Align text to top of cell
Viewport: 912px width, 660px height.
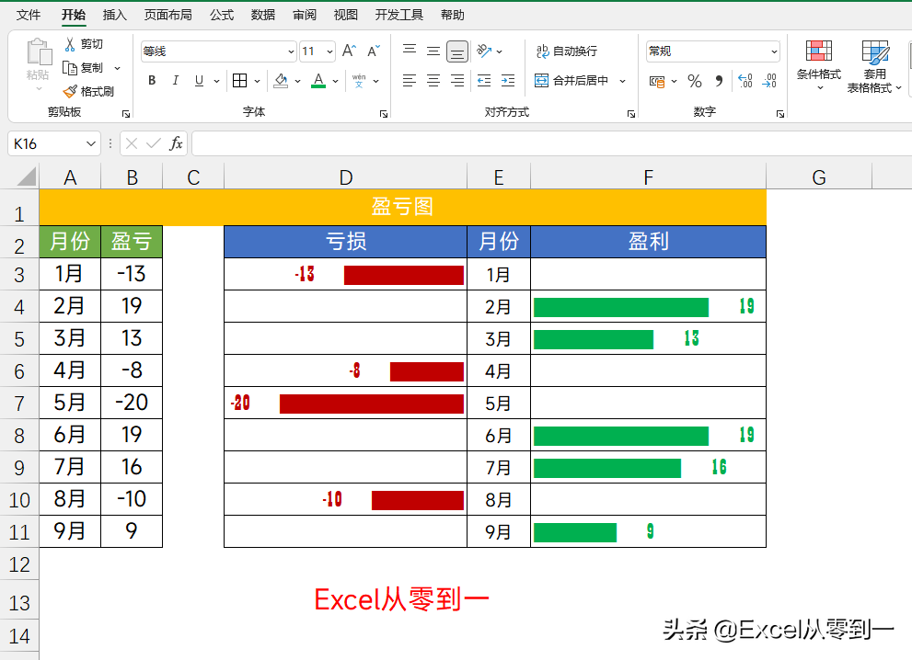click(410, 51)
